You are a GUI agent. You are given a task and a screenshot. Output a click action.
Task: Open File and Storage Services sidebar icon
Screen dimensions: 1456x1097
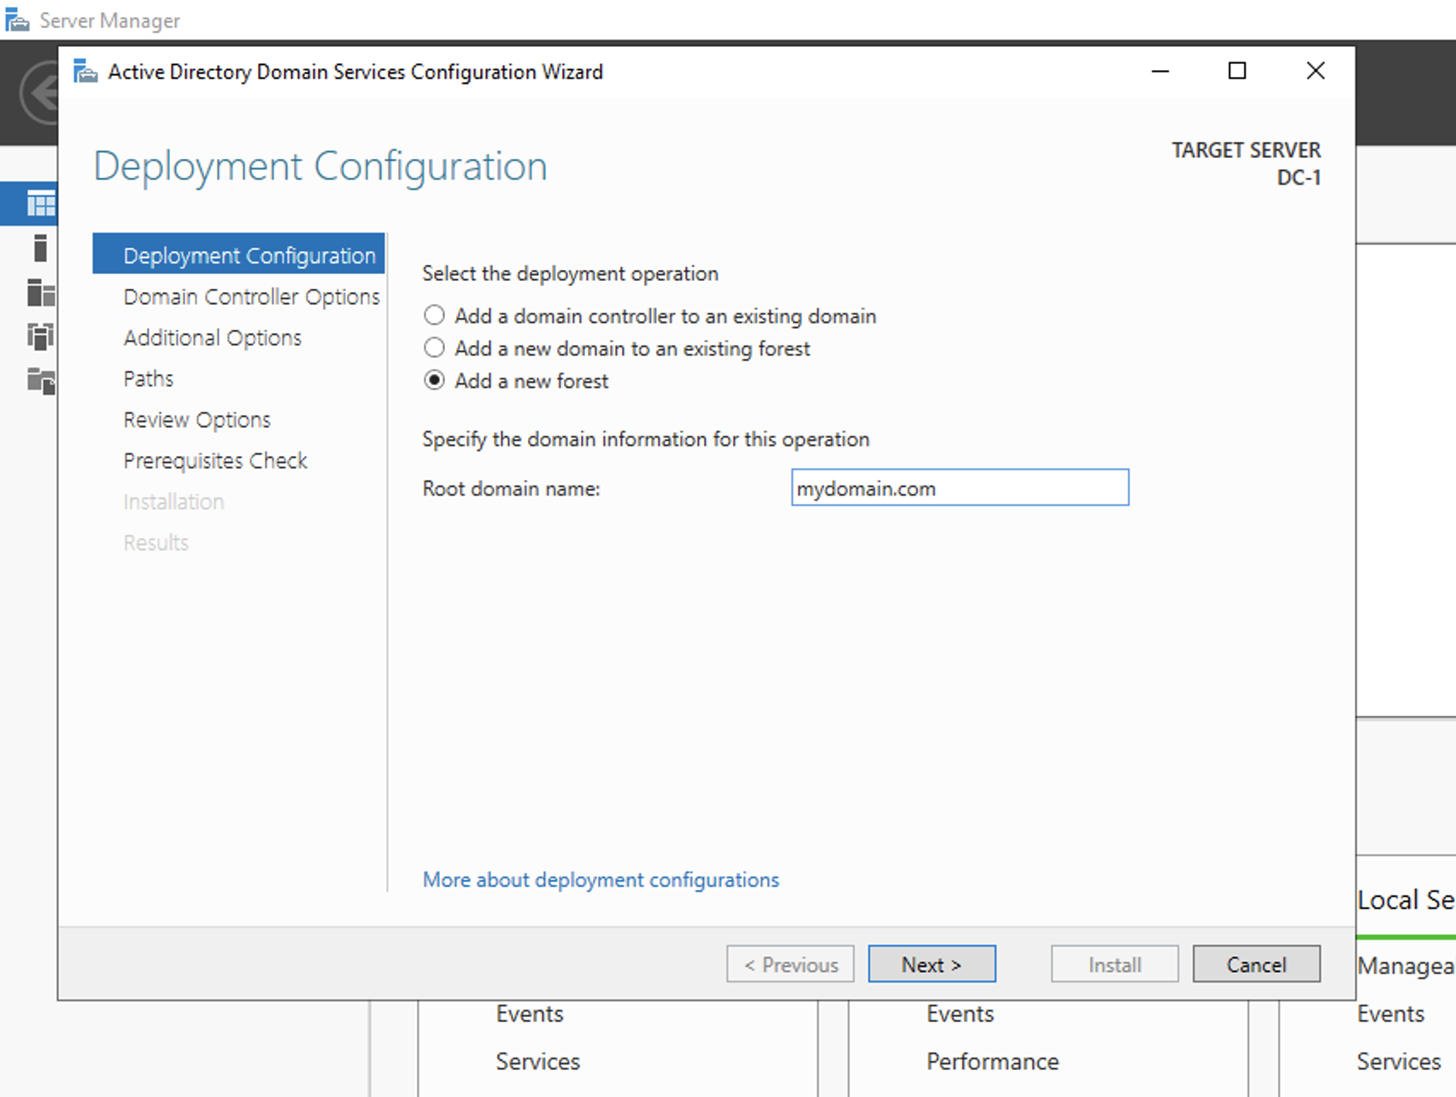tap(40, 380)
